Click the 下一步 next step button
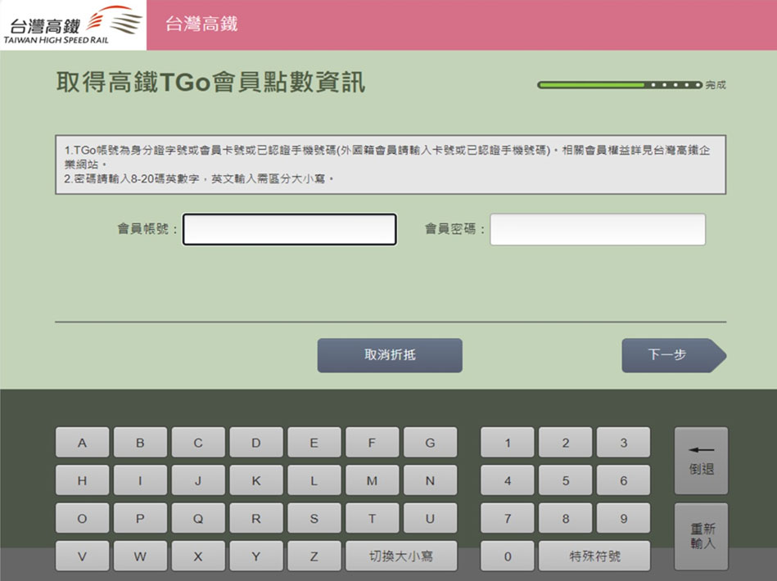Viewport: 777px width, 581px height. 671,355
